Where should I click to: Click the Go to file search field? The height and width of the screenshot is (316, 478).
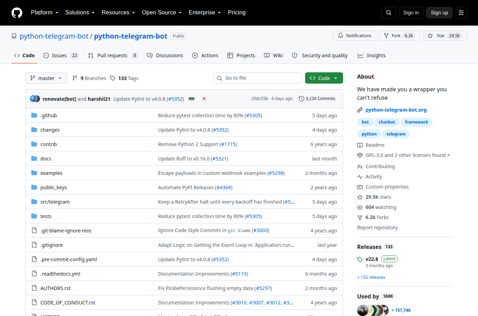coord(258,78)
